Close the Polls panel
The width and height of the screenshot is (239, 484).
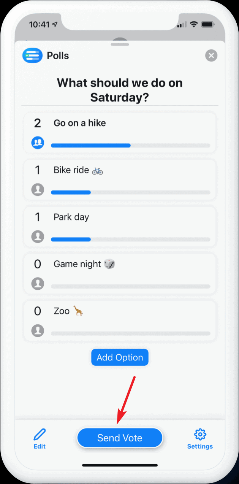click(211, 56)
